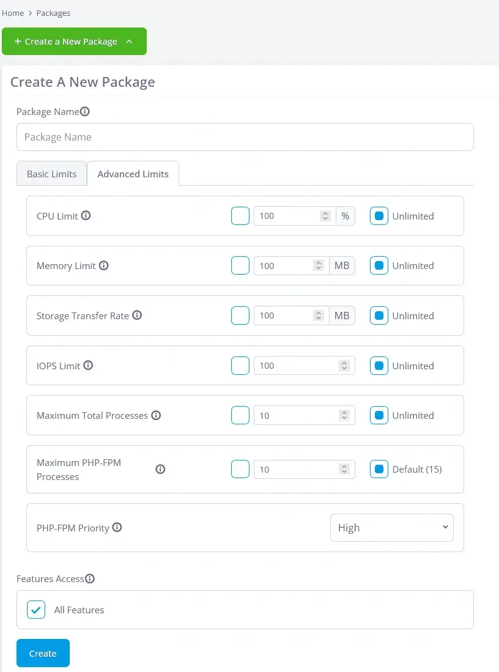
Task: Increment the IOPS Limit value stepper
Action: pos(346,363)
